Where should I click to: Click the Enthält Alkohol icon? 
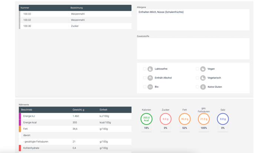pos(150,78)
